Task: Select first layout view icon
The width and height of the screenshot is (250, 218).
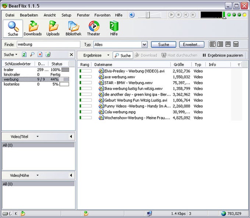Action: [213, 44]
